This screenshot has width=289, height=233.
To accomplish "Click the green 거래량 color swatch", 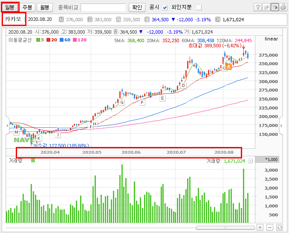I will (x=33, y=161).
